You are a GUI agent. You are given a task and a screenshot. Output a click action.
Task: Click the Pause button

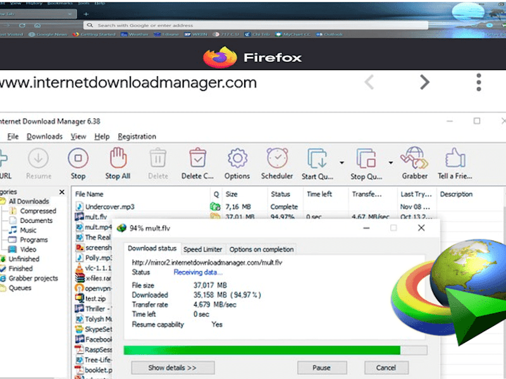point(322,368)
